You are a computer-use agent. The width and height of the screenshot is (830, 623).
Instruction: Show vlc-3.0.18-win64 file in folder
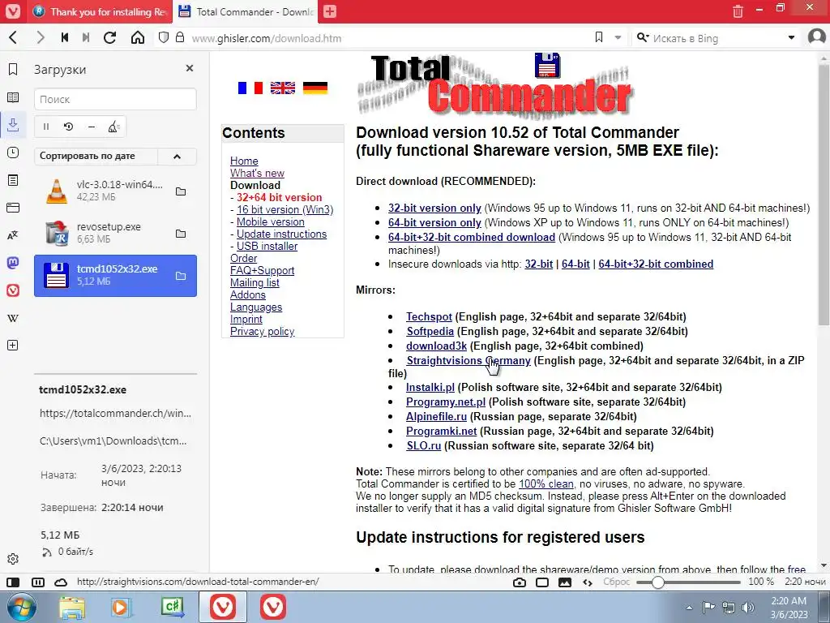click(x=181, y=191)
